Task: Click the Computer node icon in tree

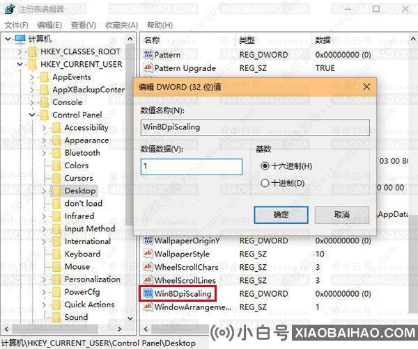Action: point(20,39)
